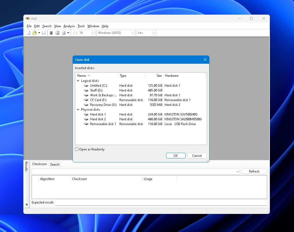
Task: Confirm disk selection with OK
Action: (176, 155)
